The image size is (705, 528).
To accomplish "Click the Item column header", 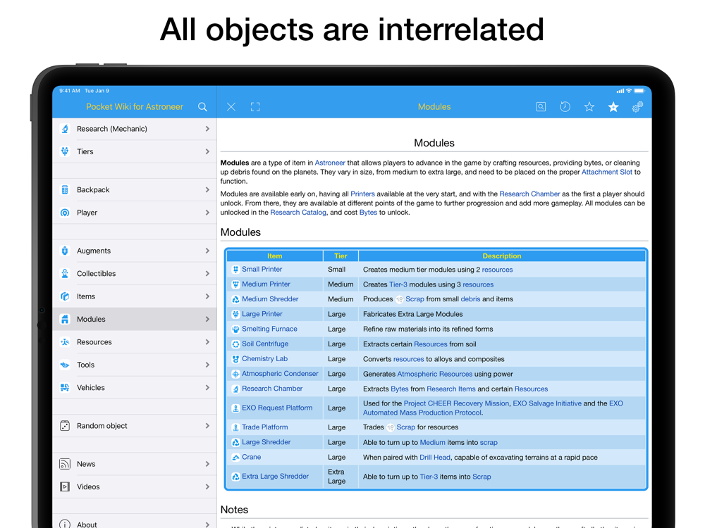I will 275,256.
